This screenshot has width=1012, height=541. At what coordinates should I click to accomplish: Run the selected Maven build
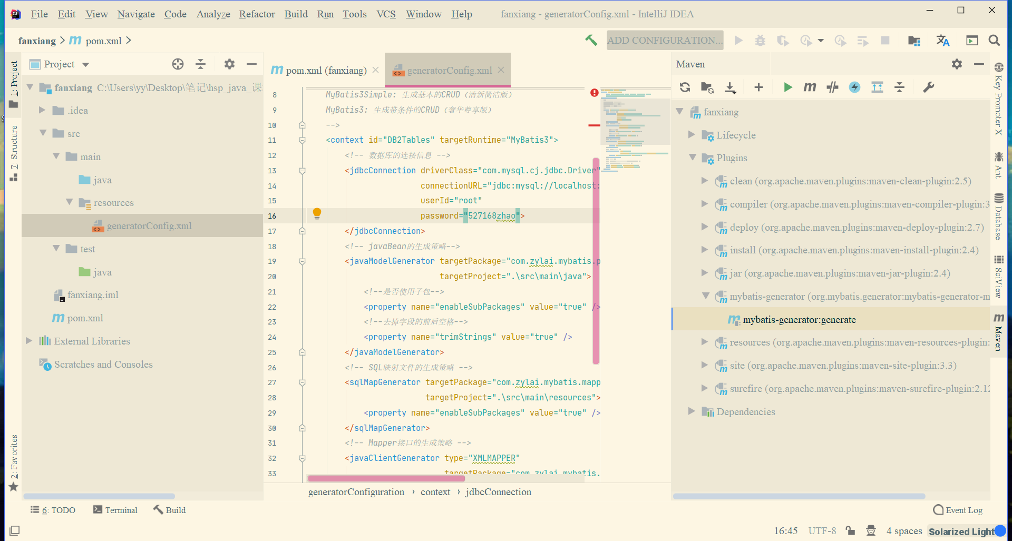(787, 87)
